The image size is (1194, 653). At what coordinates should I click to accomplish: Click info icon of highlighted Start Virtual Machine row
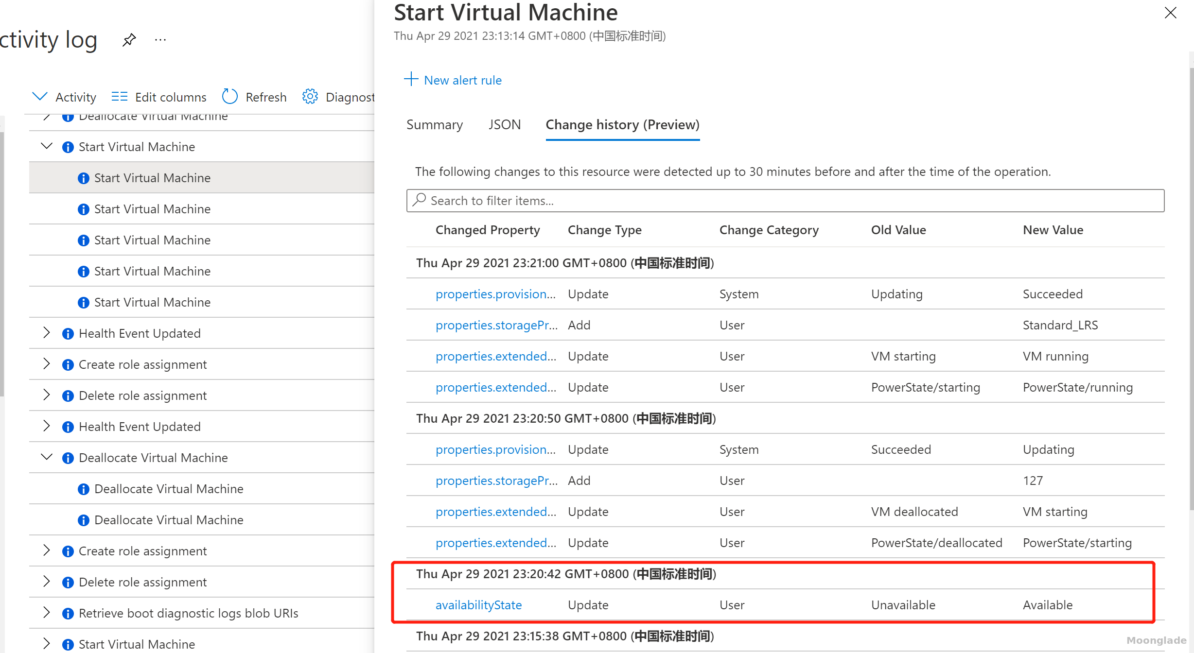coord(84,178)
